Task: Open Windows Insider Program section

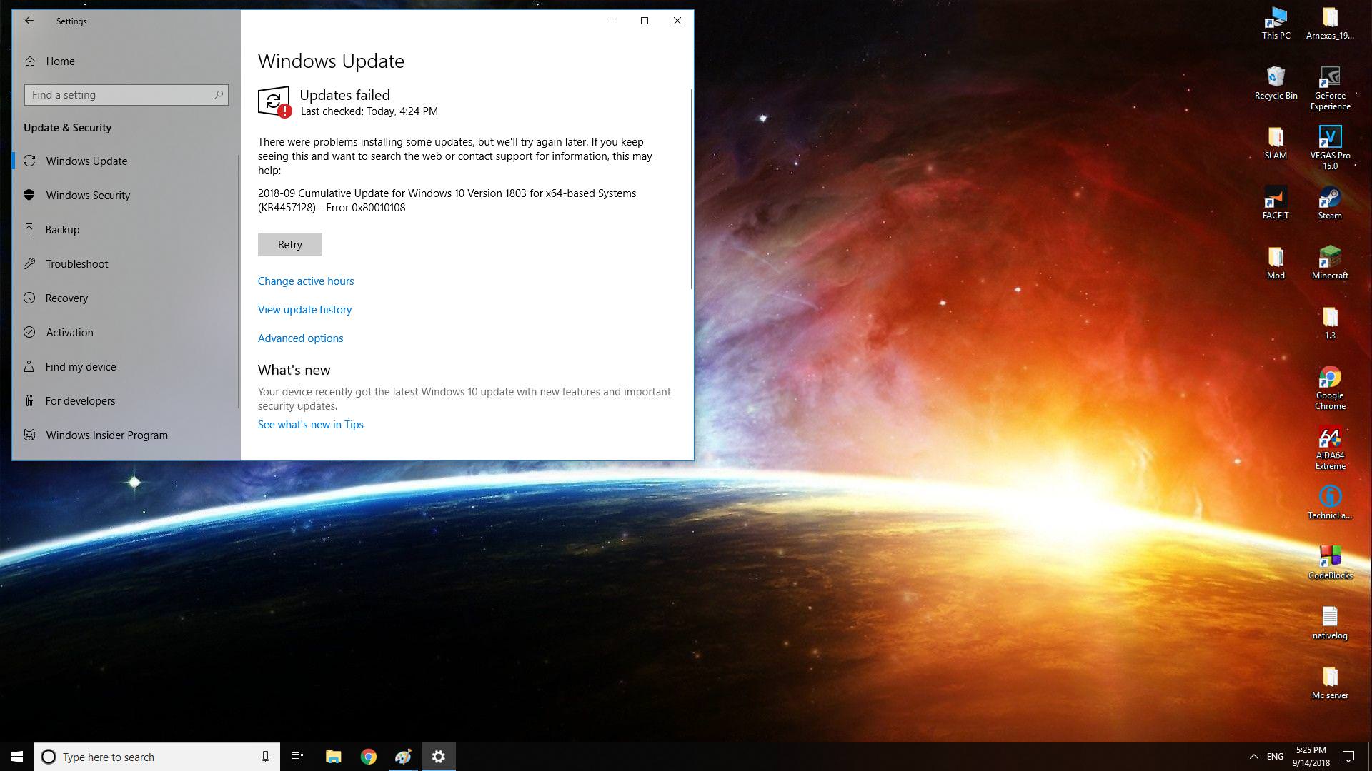Action: 126,435
